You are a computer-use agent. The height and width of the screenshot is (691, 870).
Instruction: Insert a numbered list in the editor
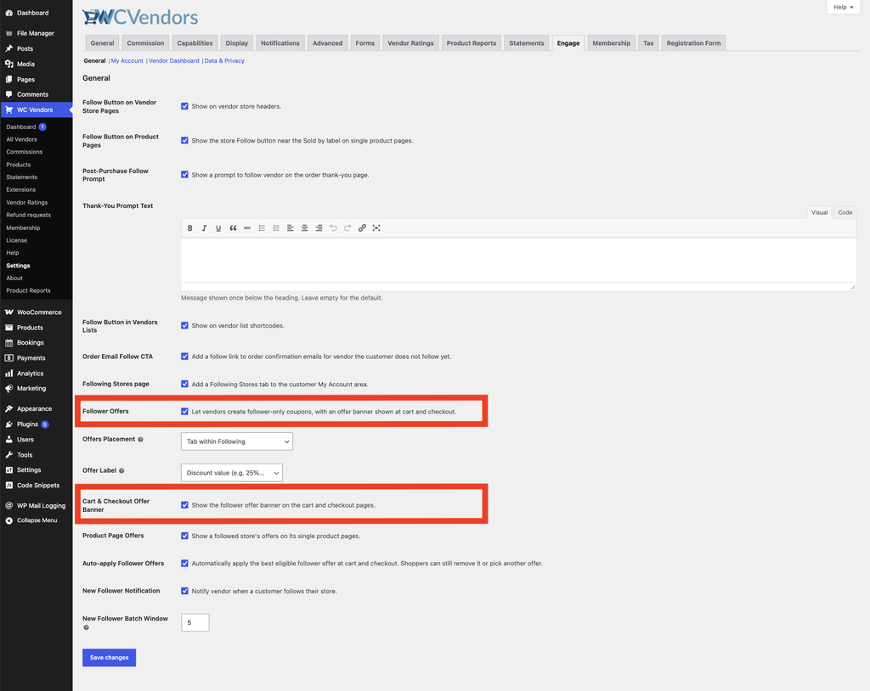pos(276,228)
